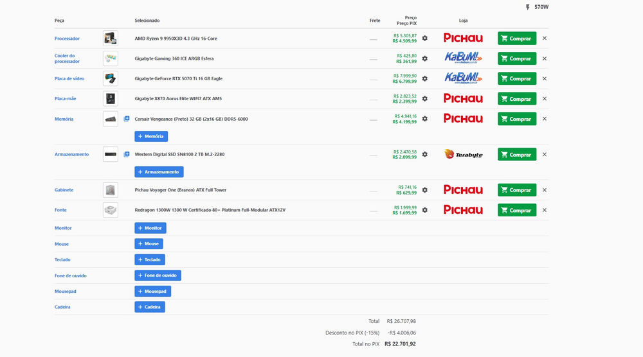Duplicate the Western Digital SSD item
The height and width of the screenshot is (357, 643).
point(127,154)
